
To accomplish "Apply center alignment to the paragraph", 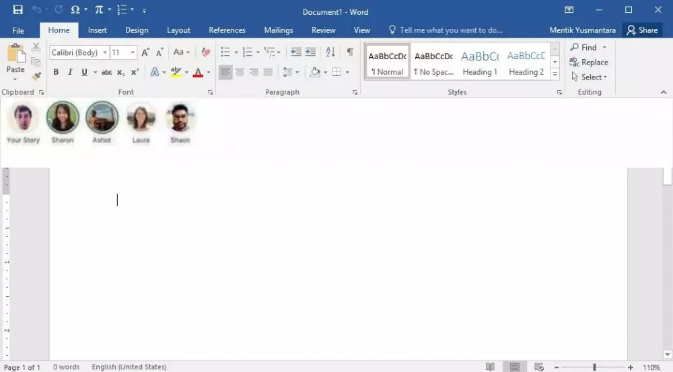I will pos(240,72).
